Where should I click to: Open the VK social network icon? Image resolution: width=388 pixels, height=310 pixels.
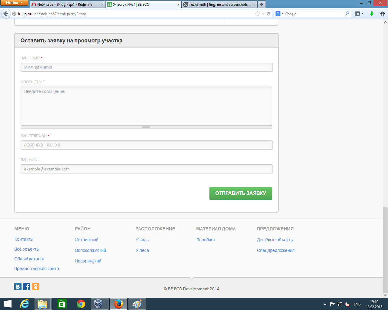tap(18, 287)
